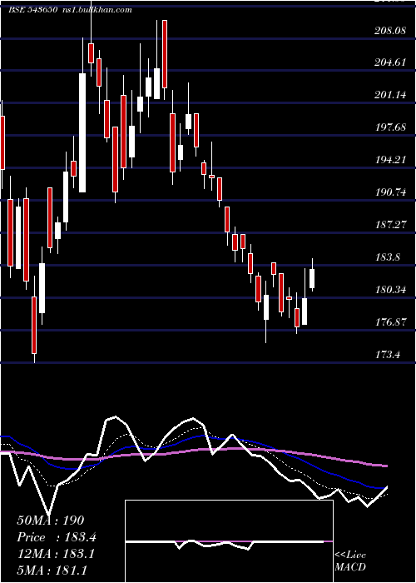416x583 pixels.
Task: Click the MACD inset chart box
Action: tap(229, 541)
